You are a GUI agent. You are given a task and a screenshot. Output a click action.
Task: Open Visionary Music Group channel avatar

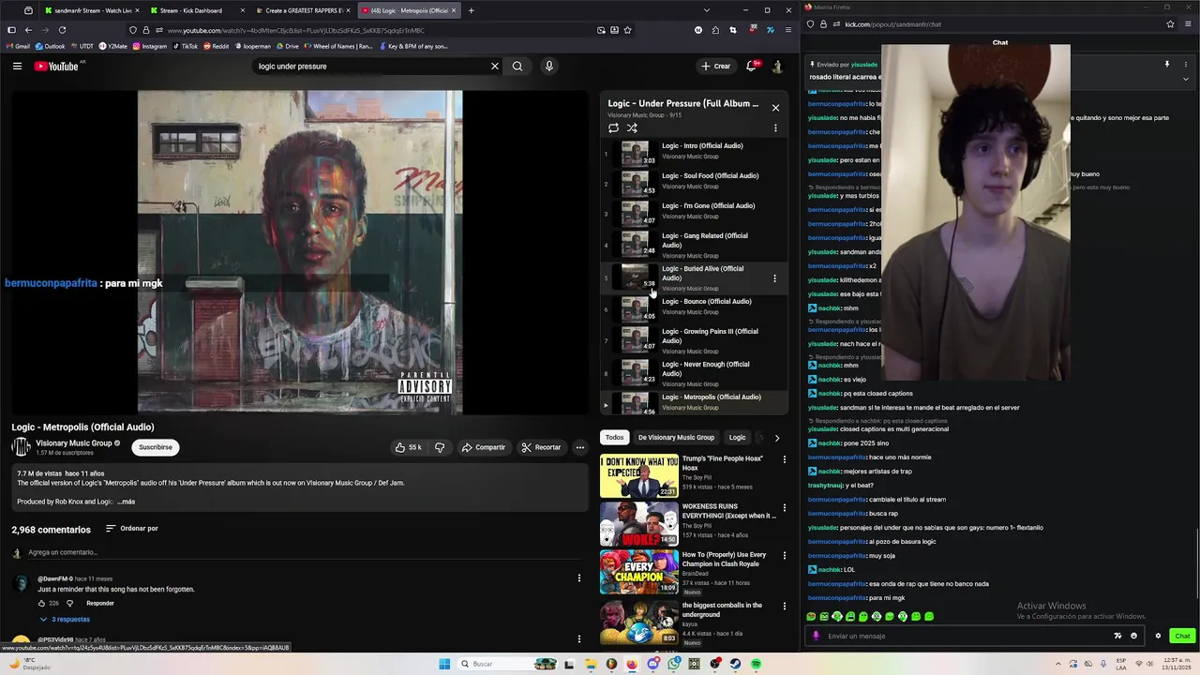click(21, 447)
